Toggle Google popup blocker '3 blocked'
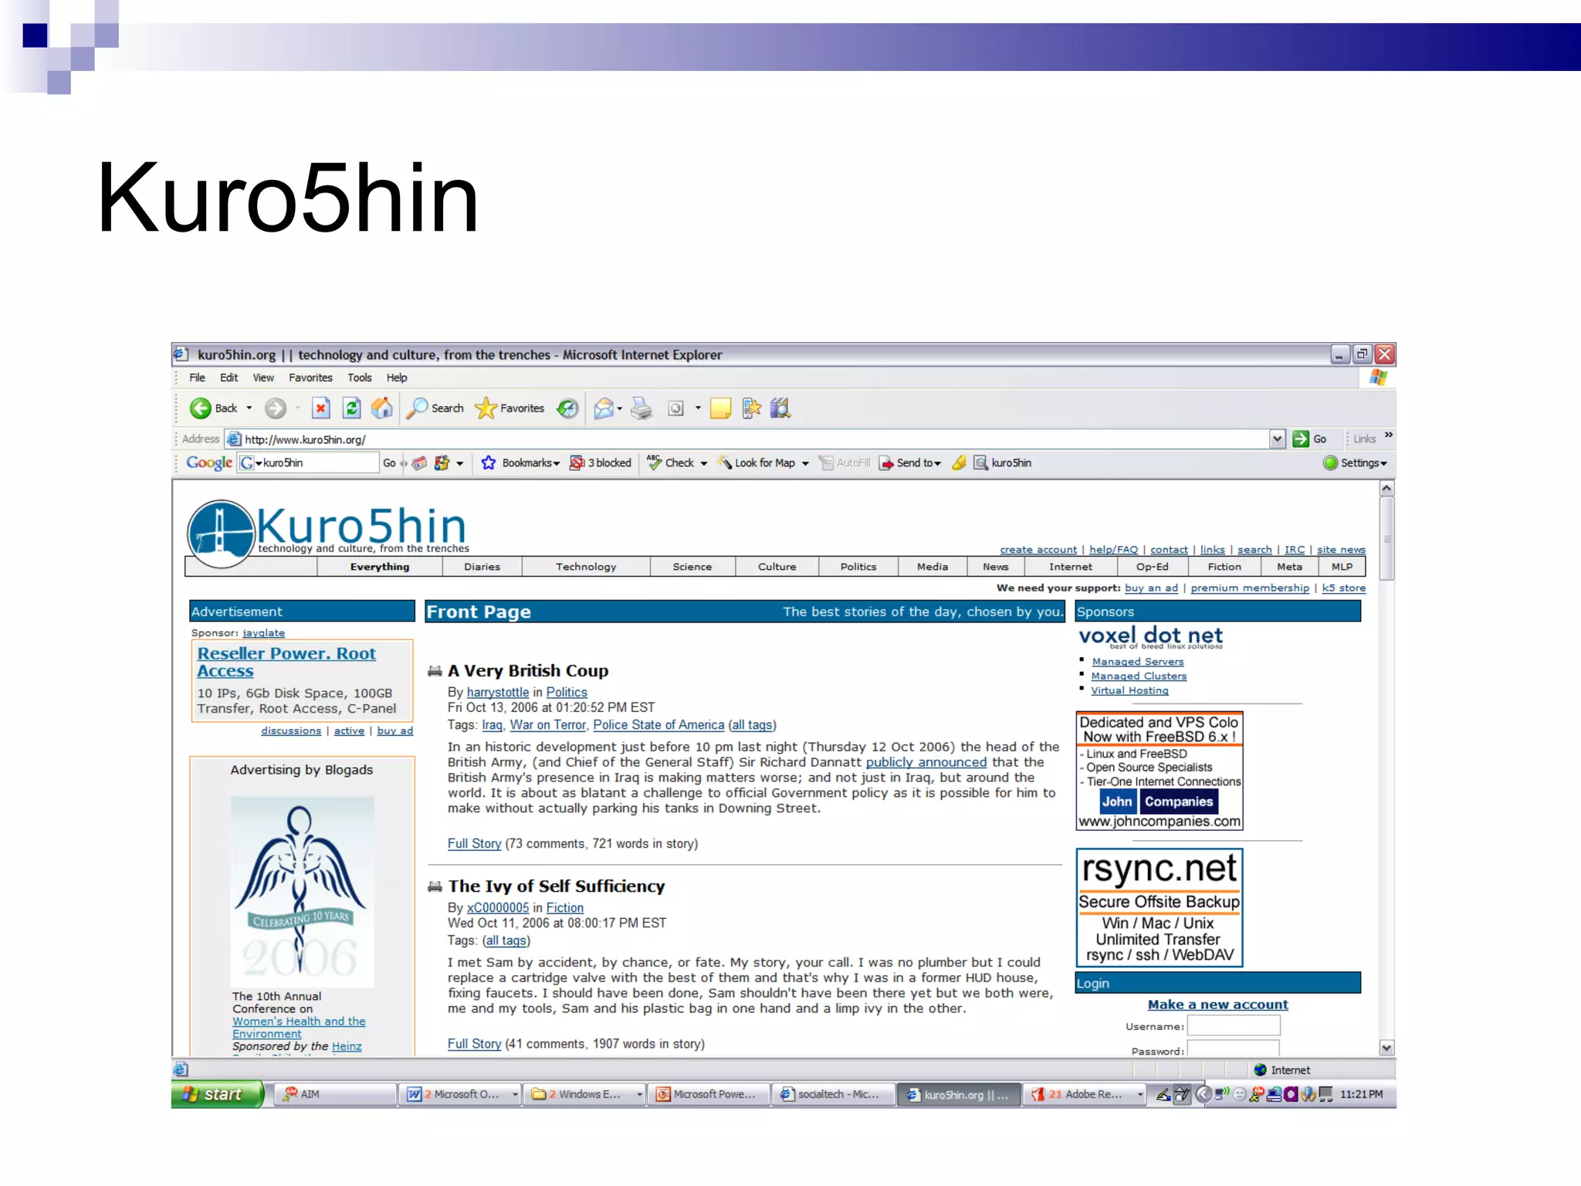1581x1186 pixels. pos(601,463)
